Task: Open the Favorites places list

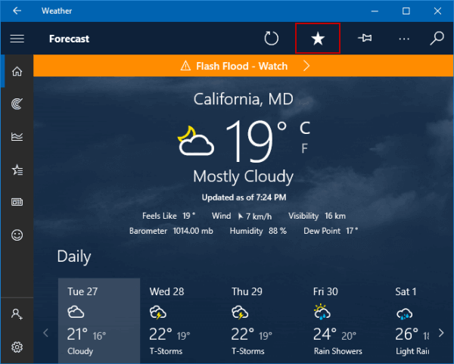Action: [17, 170]
